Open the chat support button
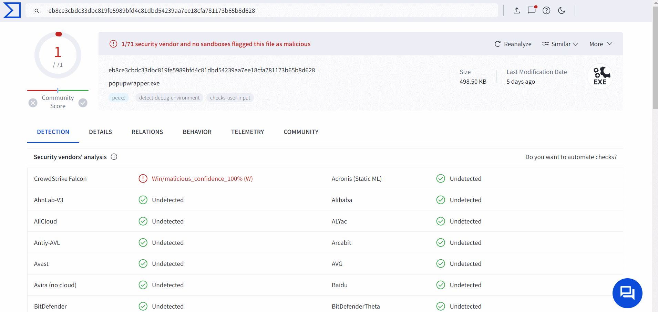658x312 pixels. coord(627,293)
